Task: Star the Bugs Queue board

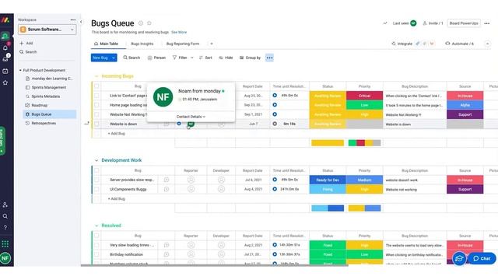Action: (149, 23)
